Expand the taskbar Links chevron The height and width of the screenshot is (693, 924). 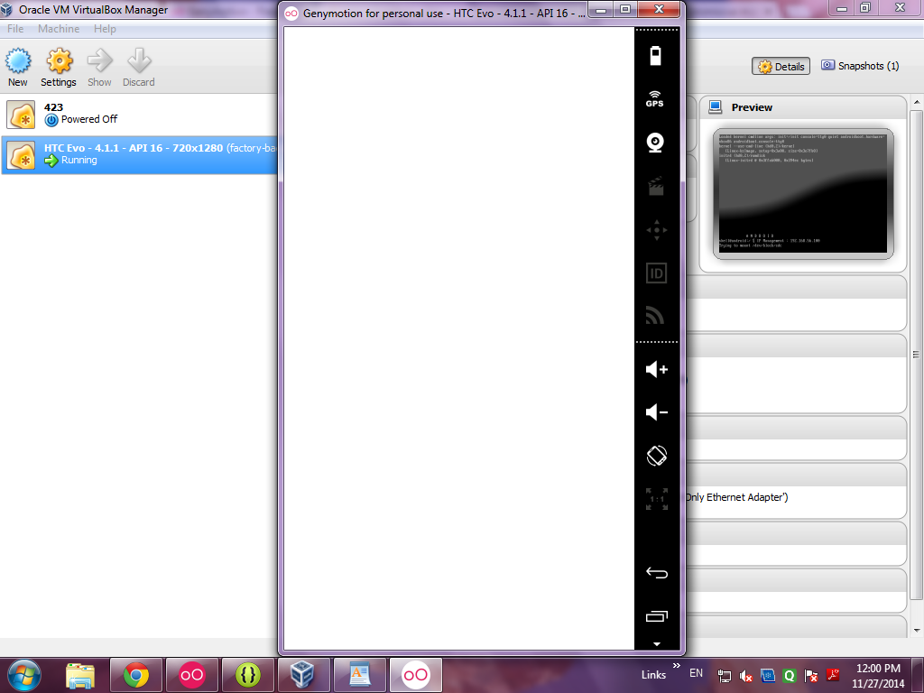tap(677, 666)
